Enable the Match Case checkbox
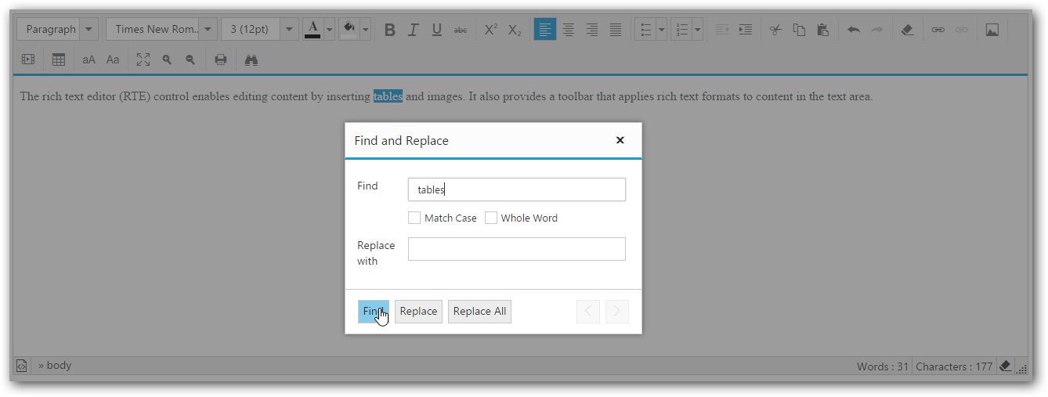1048x397 pixels. [414, 218]
